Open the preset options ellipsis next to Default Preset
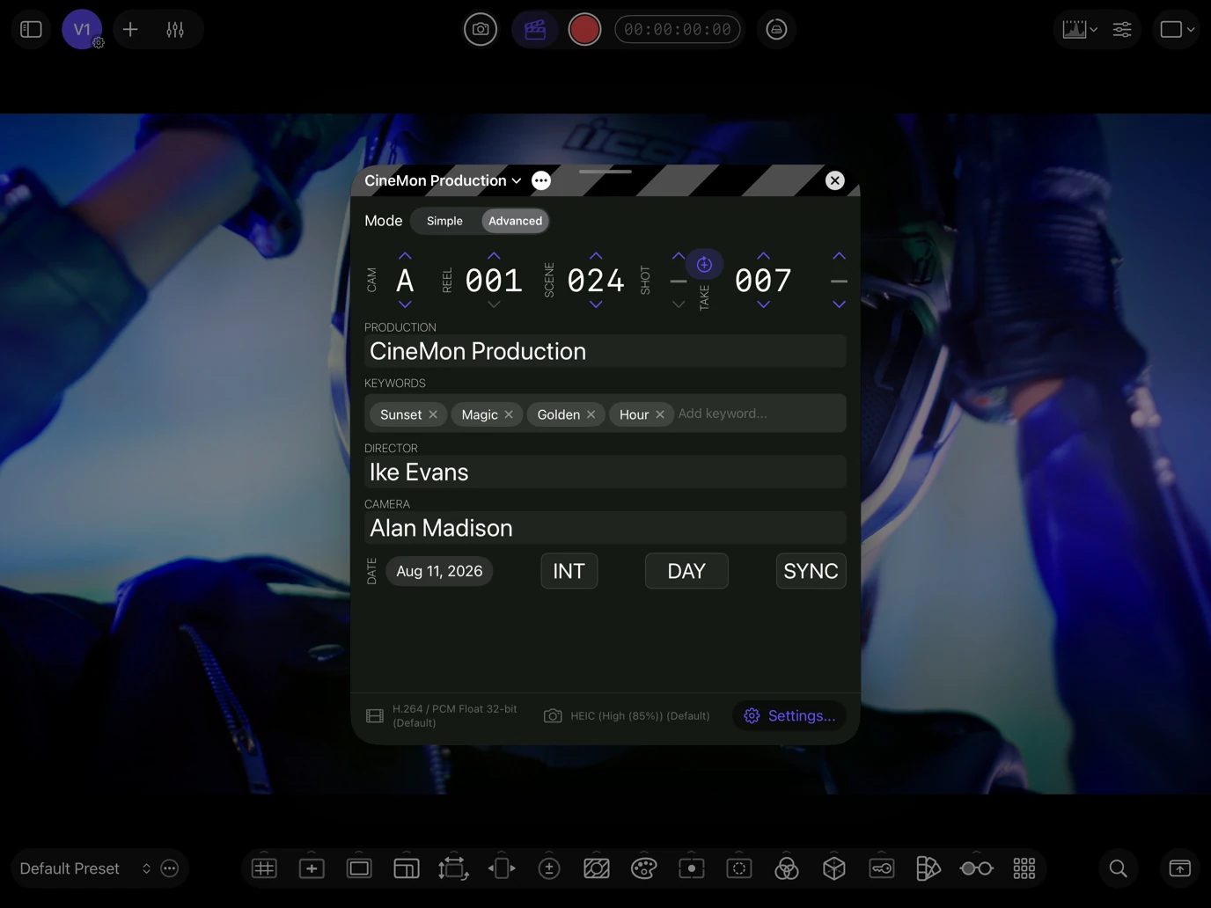The width and height of the screenshot is (1211, 908). click(x=170, y=868)
